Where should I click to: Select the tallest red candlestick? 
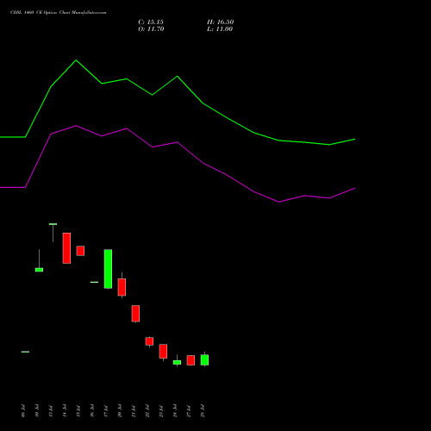(x=66, y=248)
